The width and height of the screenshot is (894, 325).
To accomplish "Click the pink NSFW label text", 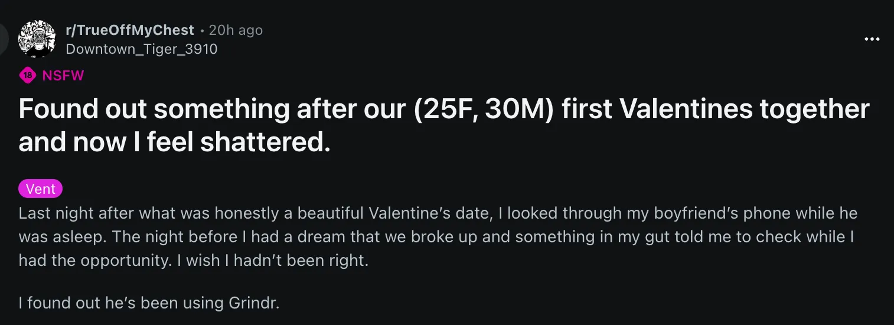I will click(x=63, y=76).
